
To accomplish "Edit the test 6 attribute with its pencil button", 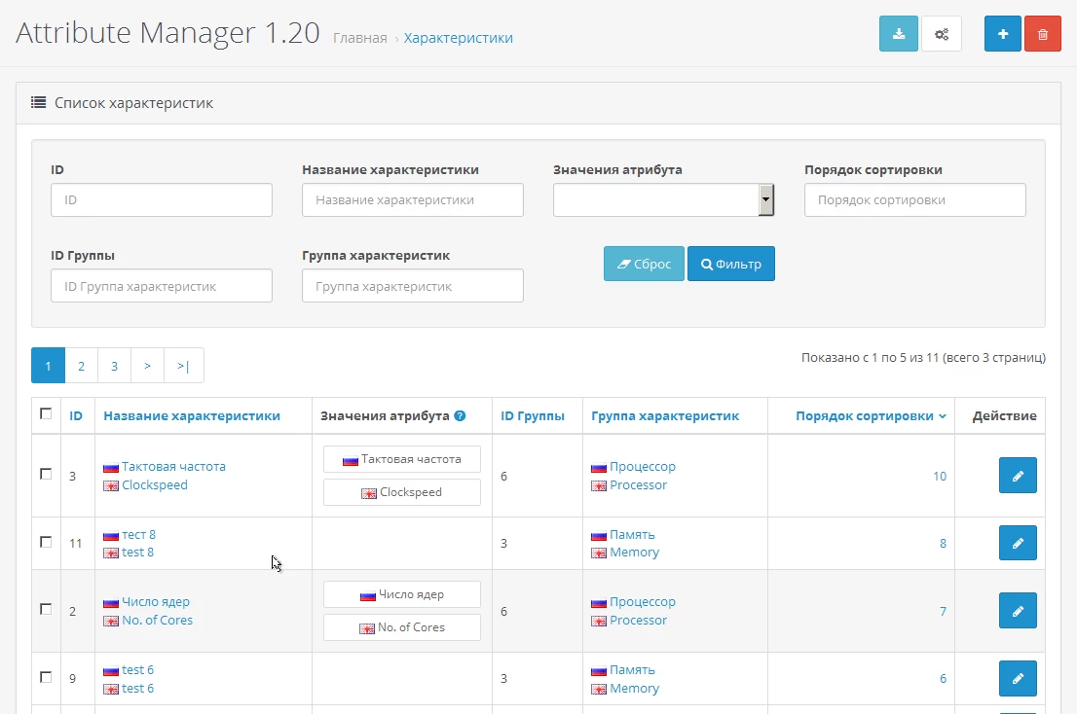I will coord(1018,678).
